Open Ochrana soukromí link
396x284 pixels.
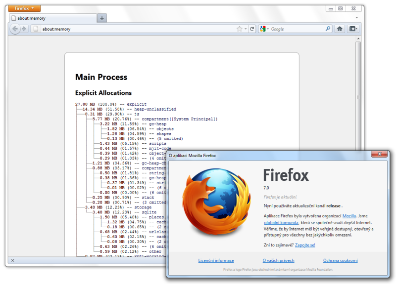coord(340,260)
